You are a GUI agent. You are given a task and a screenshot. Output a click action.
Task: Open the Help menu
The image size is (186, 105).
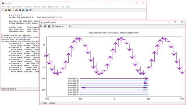68,7
